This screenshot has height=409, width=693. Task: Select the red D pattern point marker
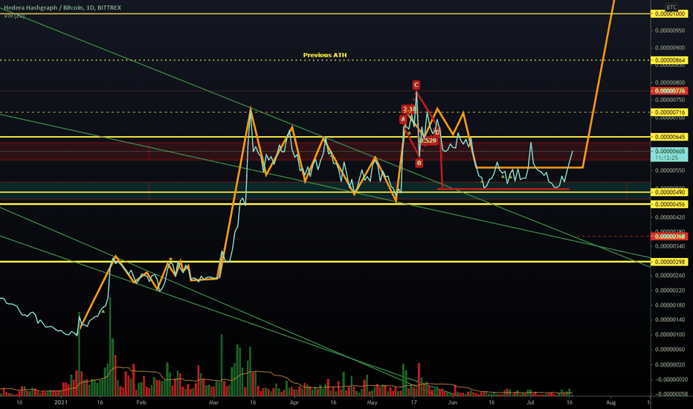pos(437,132)
